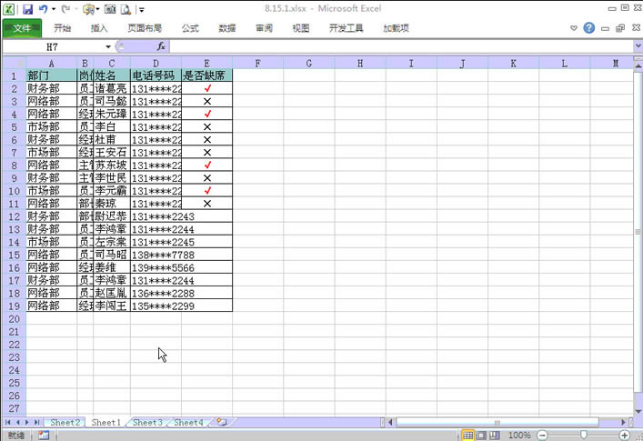Open the Redo history dropdown arrow

pyautogui.click(x=76, y=9)
